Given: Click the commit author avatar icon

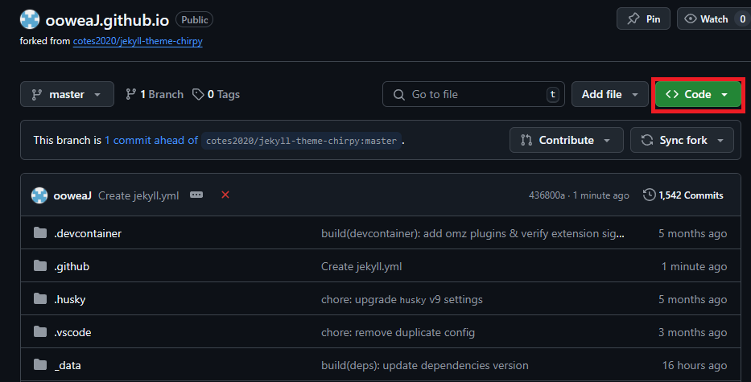Looking at the screenshot, I should click(39, 195).
